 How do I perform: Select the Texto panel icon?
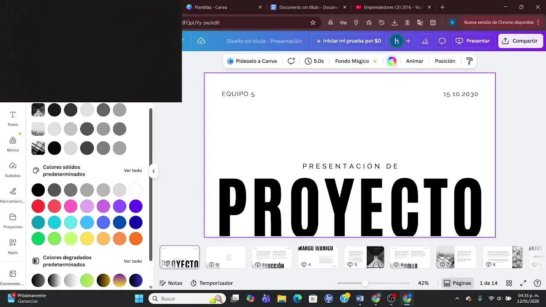[12, 117]
